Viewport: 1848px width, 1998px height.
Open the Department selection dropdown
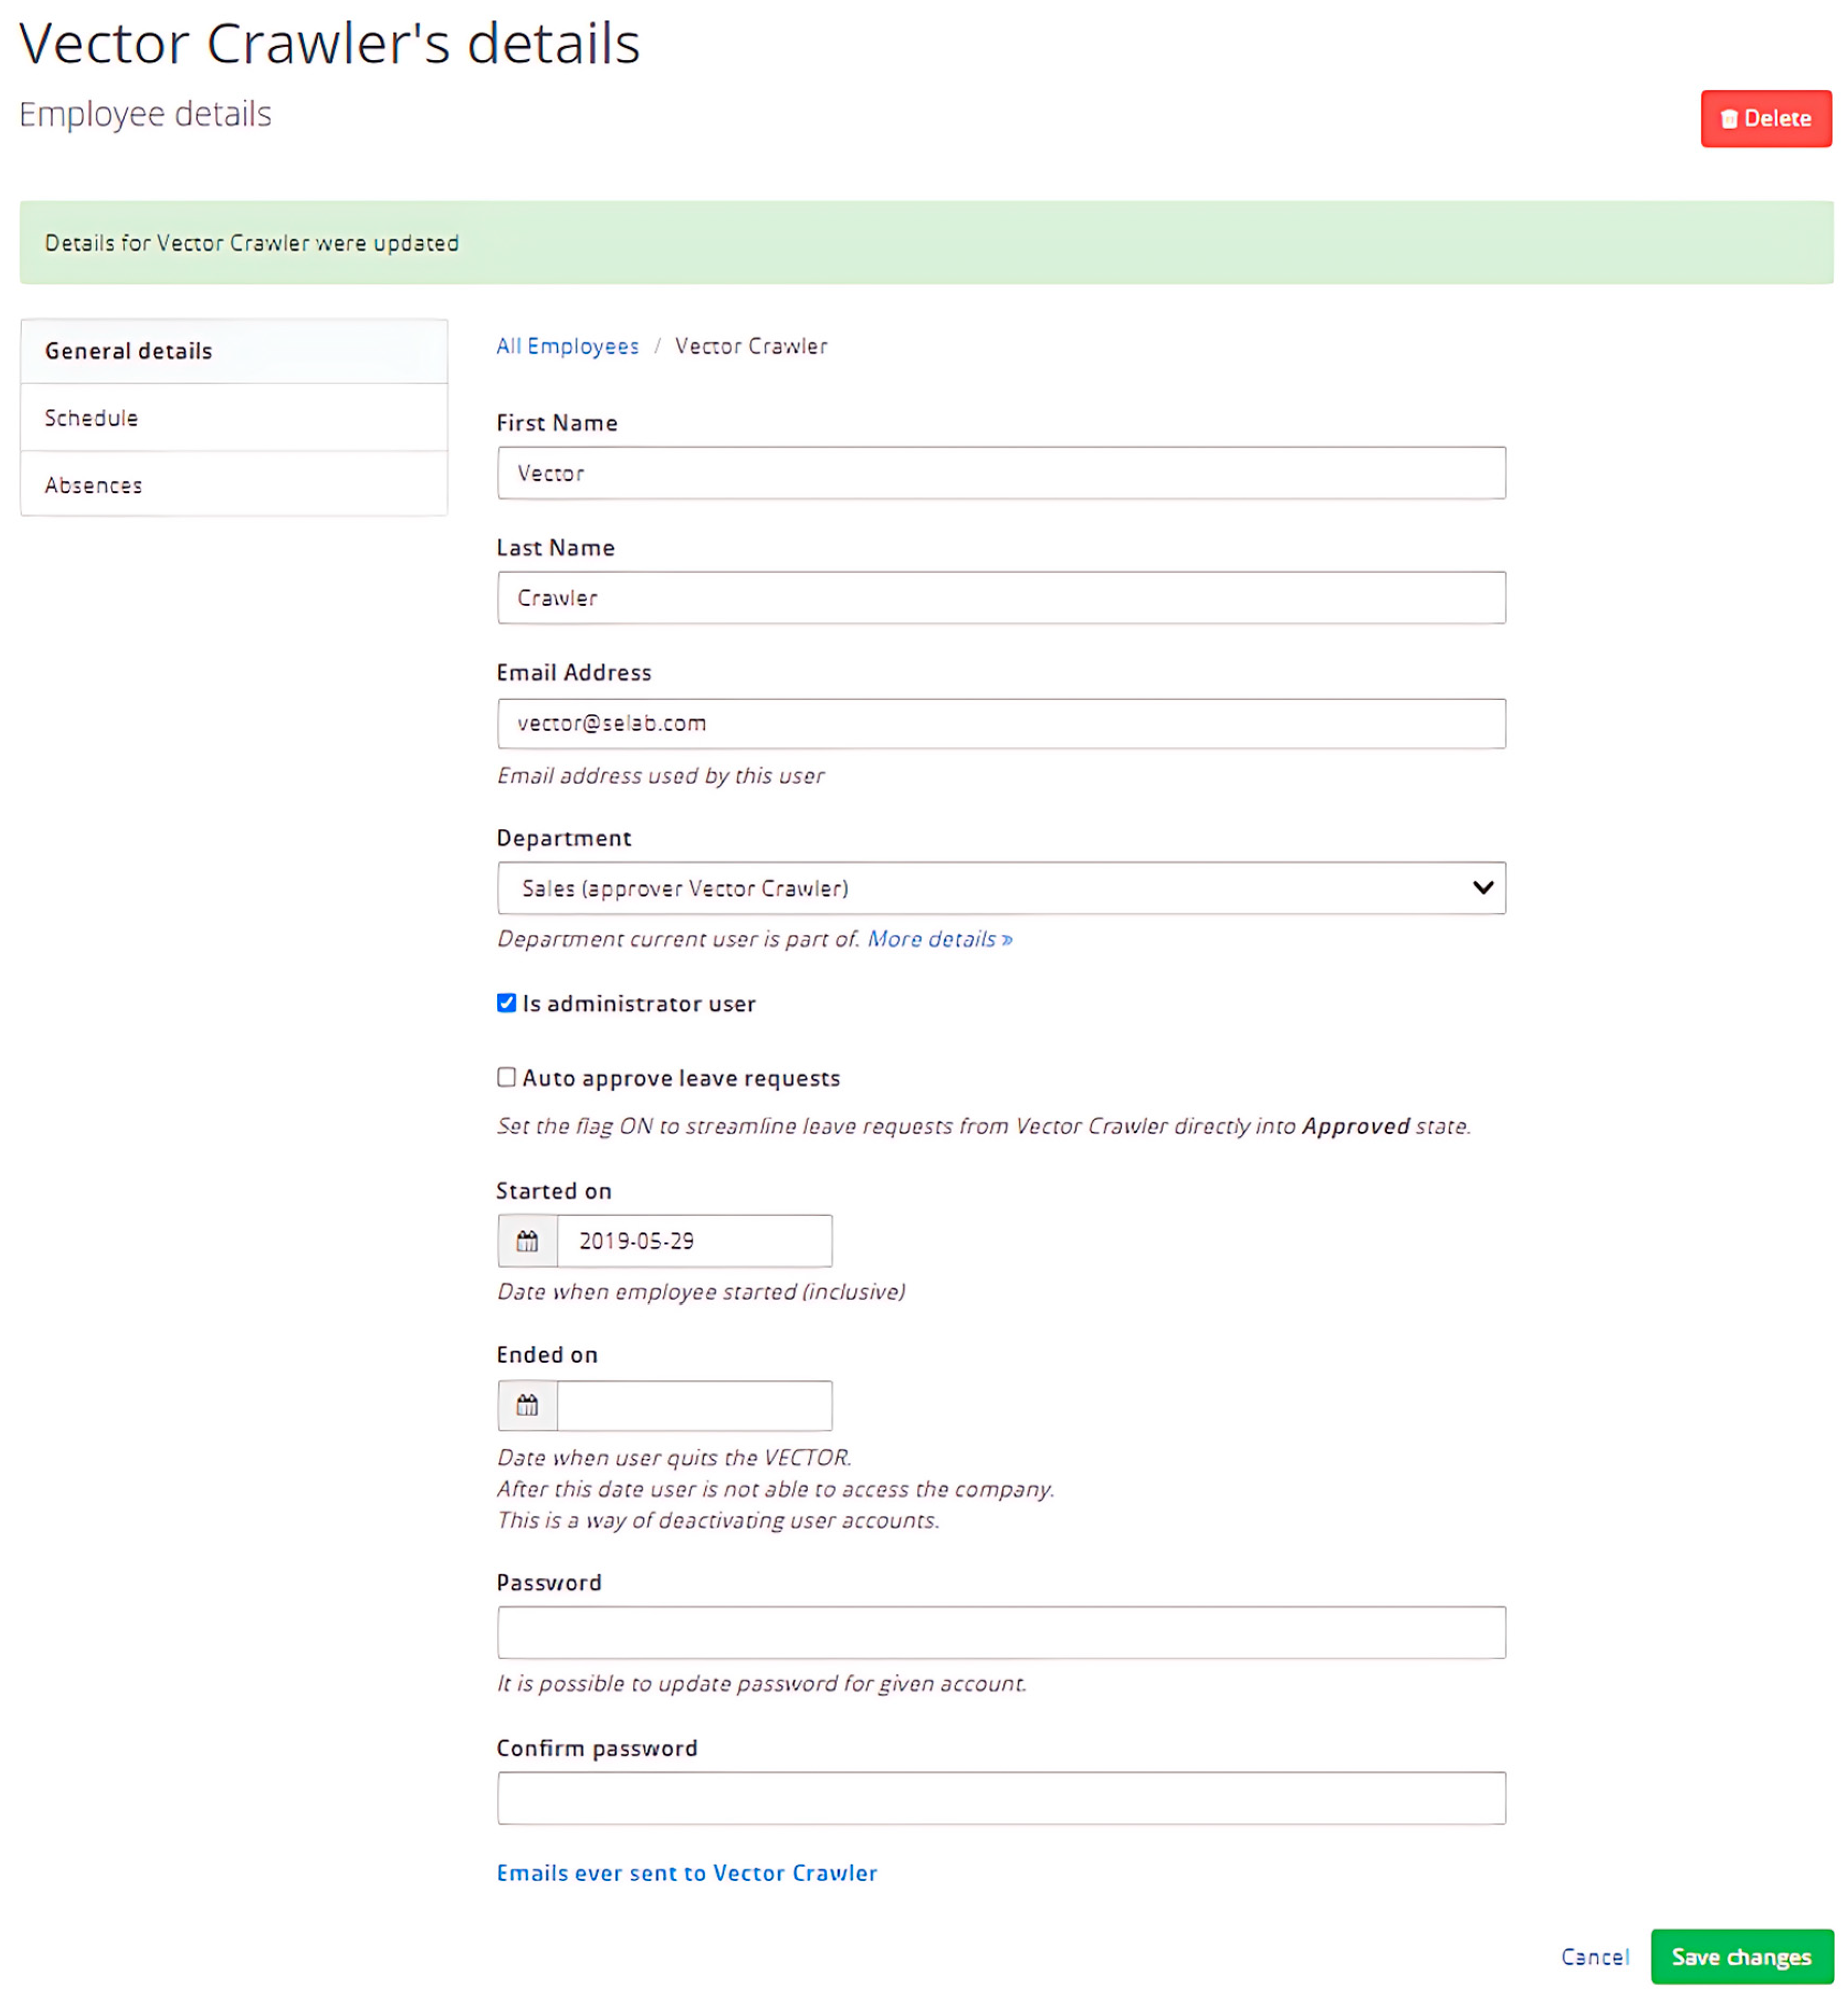tap(1000, 888)
